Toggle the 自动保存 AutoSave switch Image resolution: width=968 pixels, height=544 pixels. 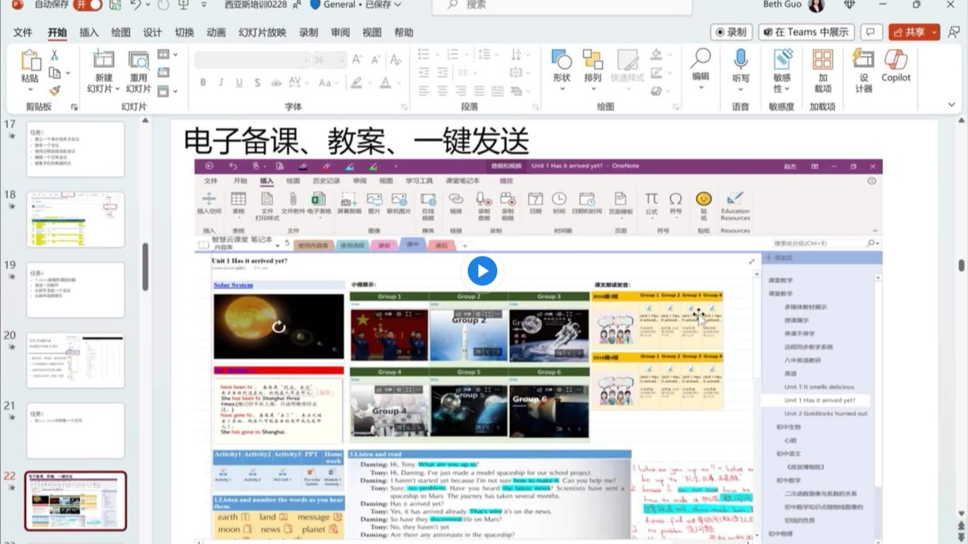86,5
